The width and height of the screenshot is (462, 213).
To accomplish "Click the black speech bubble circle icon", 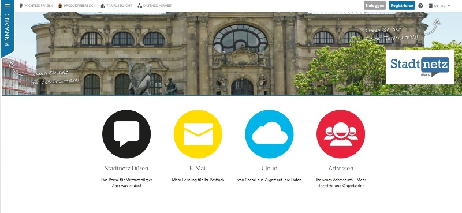I will [x=126, y=134].
